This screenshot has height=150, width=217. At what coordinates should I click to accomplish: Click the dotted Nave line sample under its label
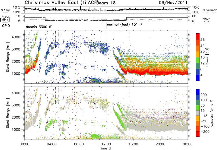(x=207, y=22)
